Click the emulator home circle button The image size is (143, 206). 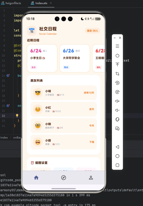tap(117, 156)
